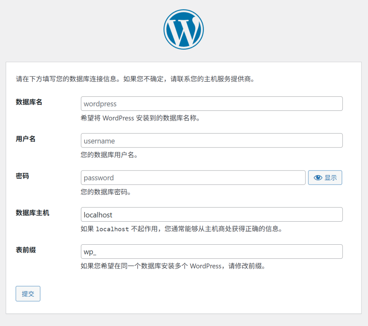Screen dimensions: 368x326
Task: Focus the 表前缀 field containing wp_
Action: point(211,252)
